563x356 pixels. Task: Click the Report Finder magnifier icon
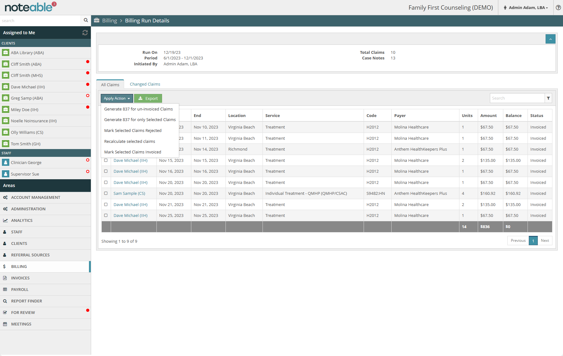[5, 301]
